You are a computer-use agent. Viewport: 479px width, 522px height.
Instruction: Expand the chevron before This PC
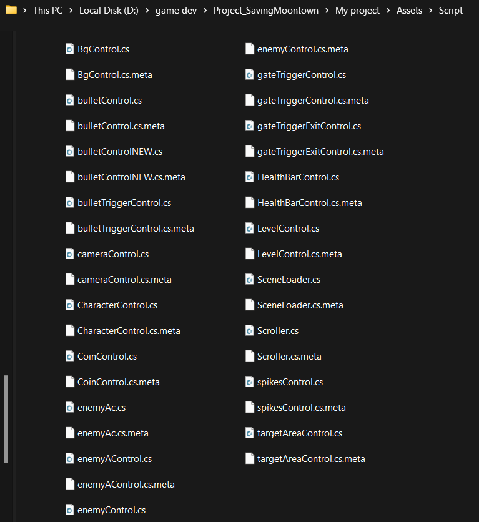24,11
